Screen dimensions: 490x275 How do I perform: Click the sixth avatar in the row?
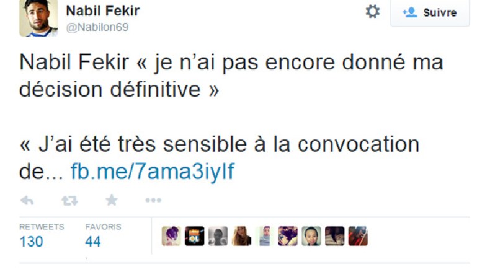288,236
